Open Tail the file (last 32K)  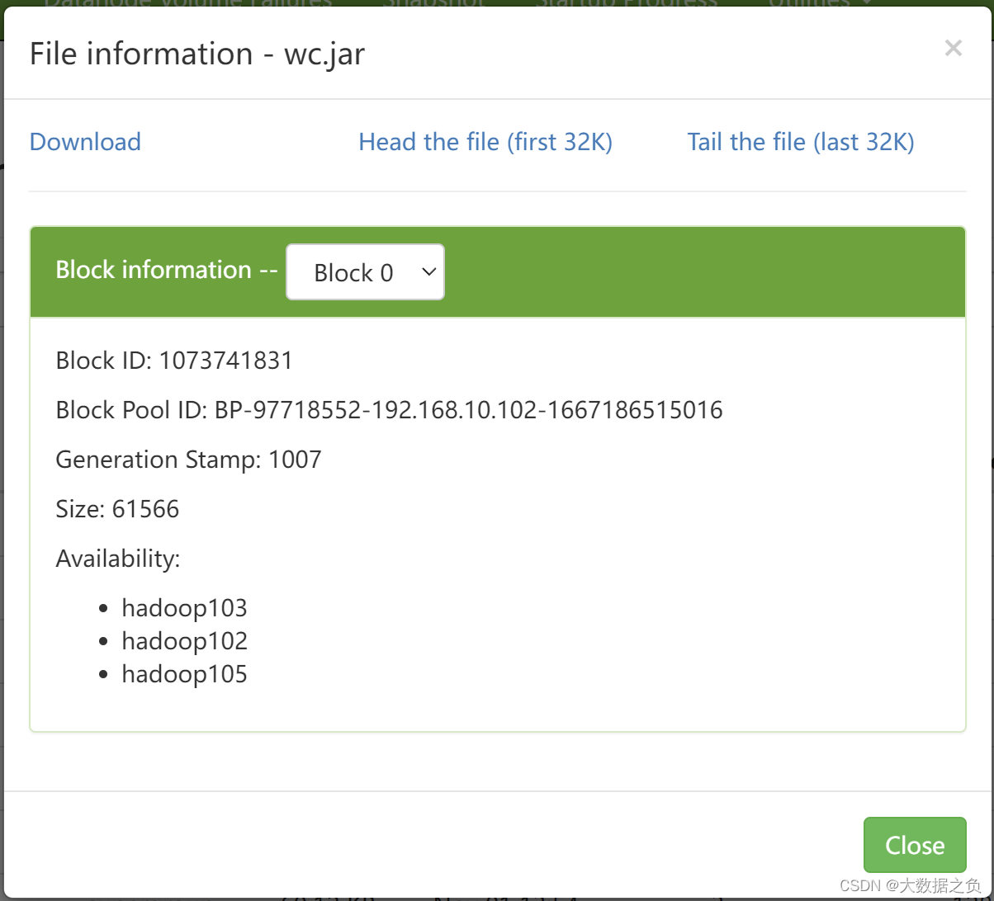[x=801, y=142]
